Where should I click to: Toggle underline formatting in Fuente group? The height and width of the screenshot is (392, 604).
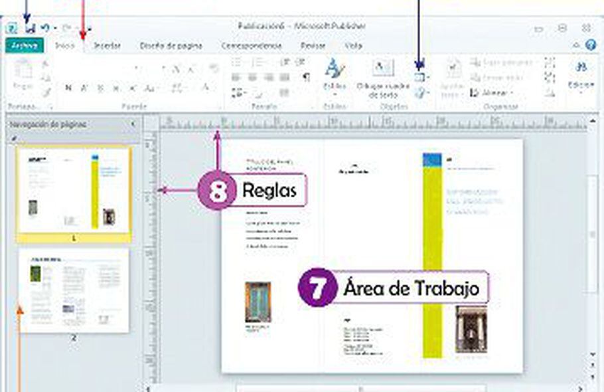pos(100,88)
